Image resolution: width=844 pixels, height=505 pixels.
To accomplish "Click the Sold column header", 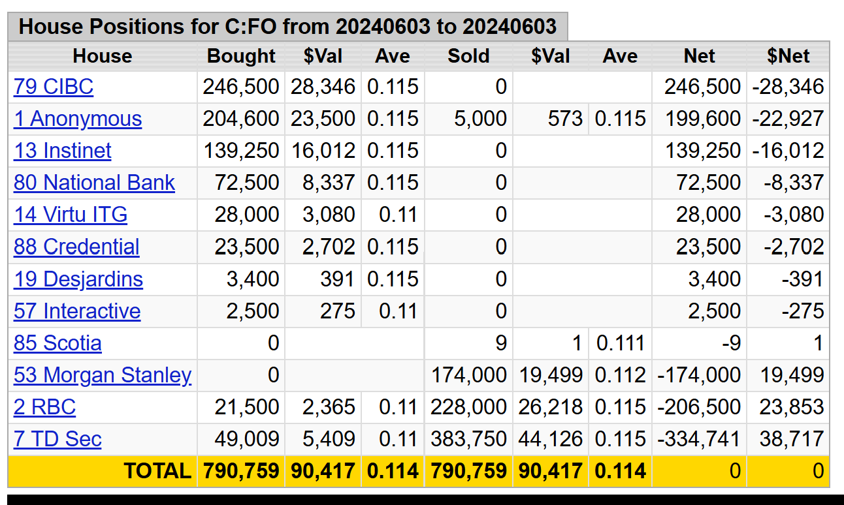I will (x=468, y=56).
